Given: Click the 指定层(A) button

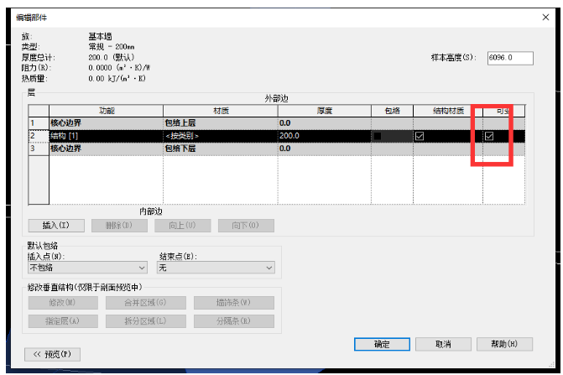Looking at the screenshot, I should [63, 321].
